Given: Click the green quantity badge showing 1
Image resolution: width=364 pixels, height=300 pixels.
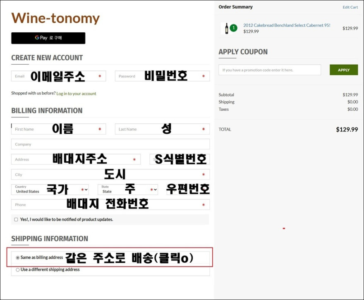Looking at the screenshot, I should [234, 28].
